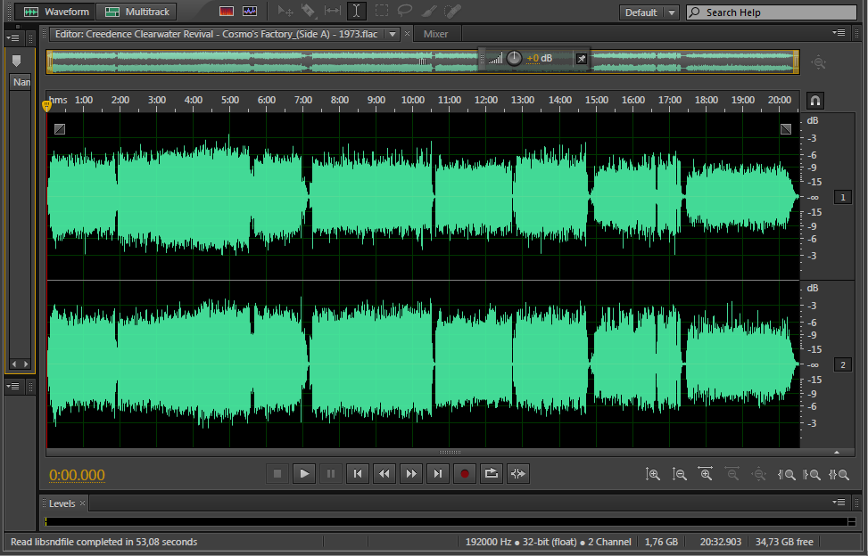Open the upper left panel menu
Viewport: 868px width, 556px height.
[x=12, y=38]
